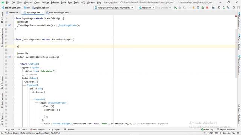This screenshot has width=241, height=135.
Task: Toggle the Structure side panel
Action: coord(2,82)
